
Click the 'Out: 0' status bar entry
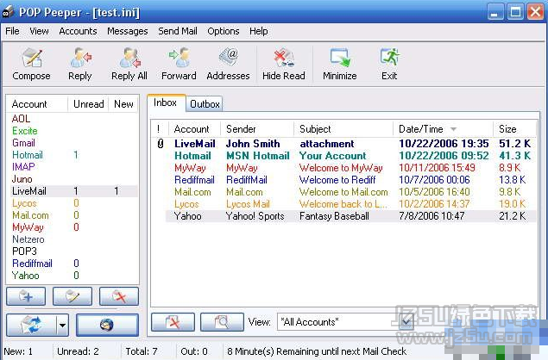[x=194, y=351]
